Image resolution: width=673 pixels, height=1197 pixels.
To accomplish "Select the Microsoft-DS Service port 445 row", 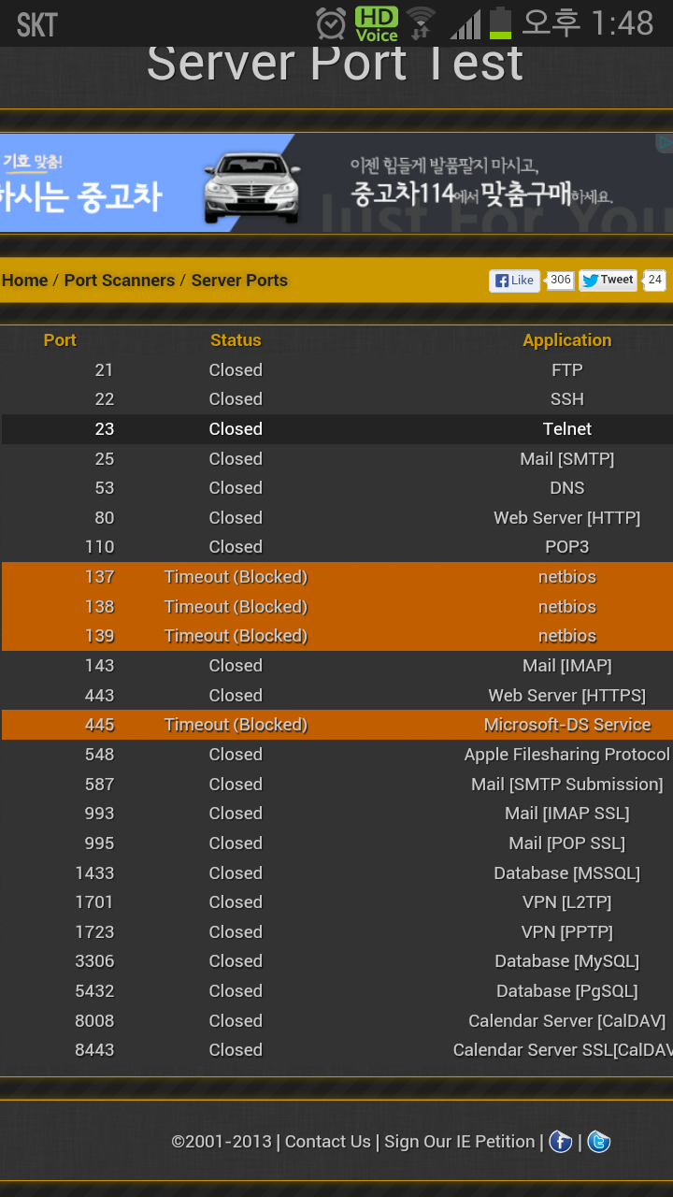I will [x=336, y=725].
